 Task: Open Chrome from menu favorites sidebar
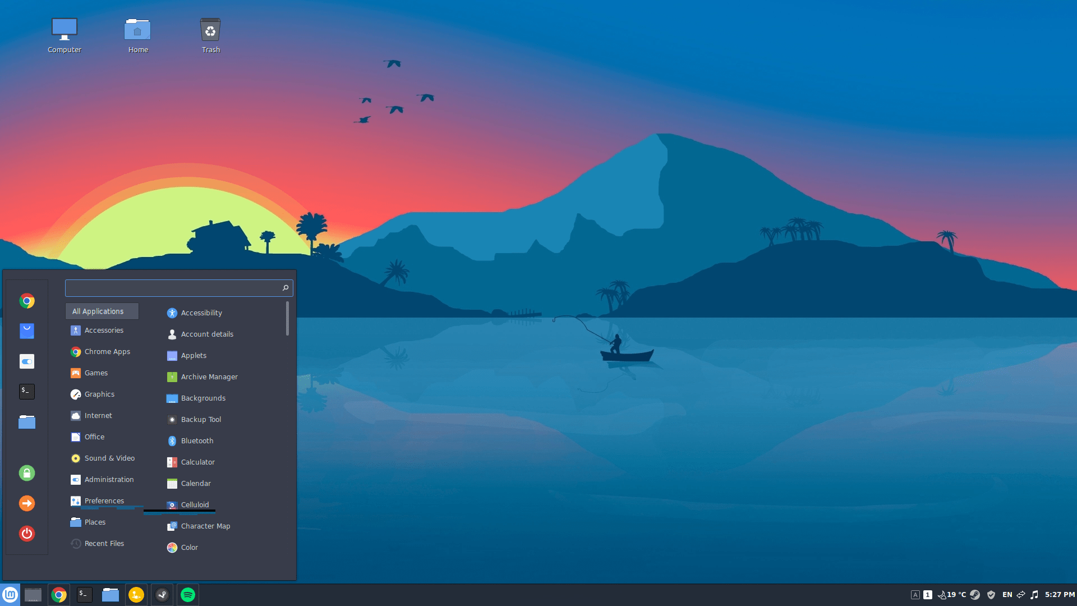click(27, 301)
